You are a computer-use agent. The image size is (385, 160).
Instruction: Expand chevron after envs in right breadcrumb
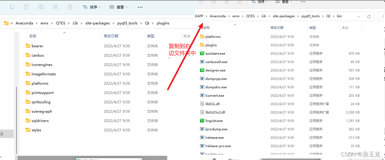(x=243, y=16)
